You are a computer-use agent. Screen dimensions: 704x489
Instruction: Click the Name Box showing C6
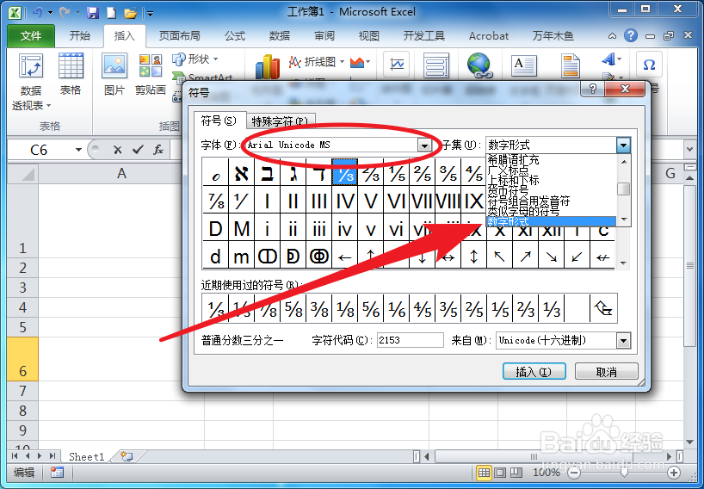(x=39, y=150)
